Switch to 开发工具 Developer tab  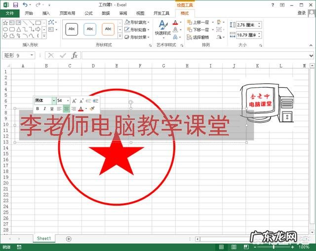pyautogui.click(x=161, y=13)
